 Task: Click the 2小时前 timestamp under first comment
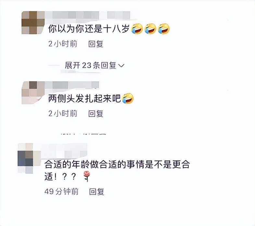(63, 44)
